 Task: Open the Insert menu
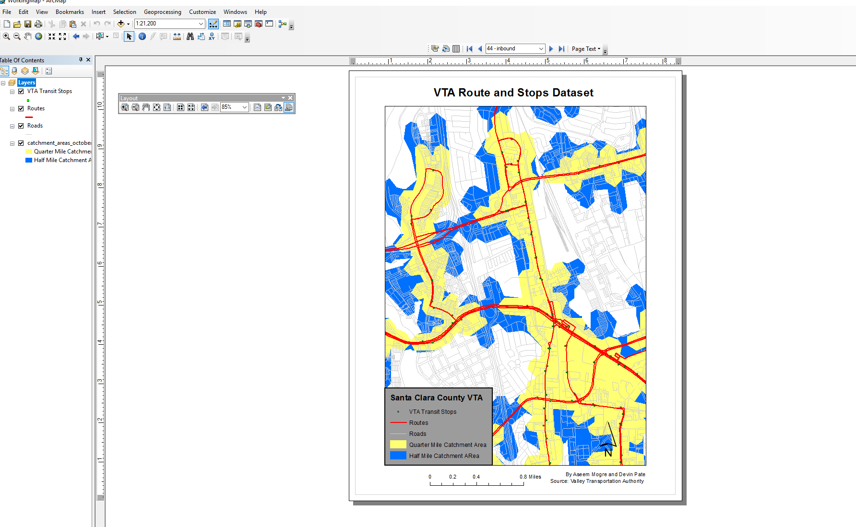pos(98,12)
